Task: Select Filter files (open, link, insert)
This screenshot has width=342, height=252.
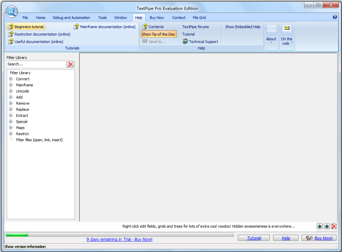Action: pos(39,140)
